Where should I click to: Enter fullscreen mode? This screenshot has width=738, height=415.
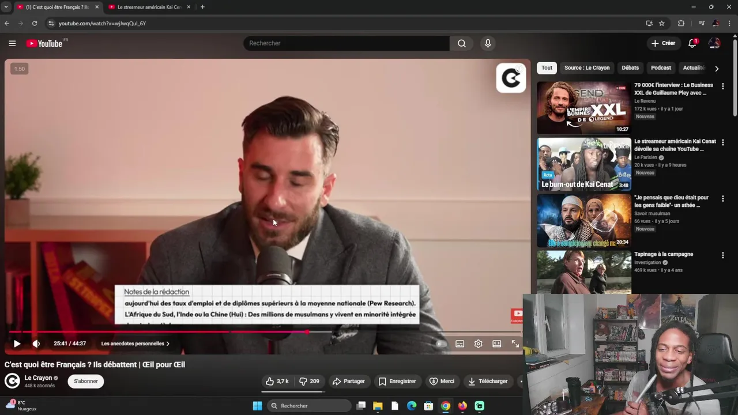[x=515, y=344]
